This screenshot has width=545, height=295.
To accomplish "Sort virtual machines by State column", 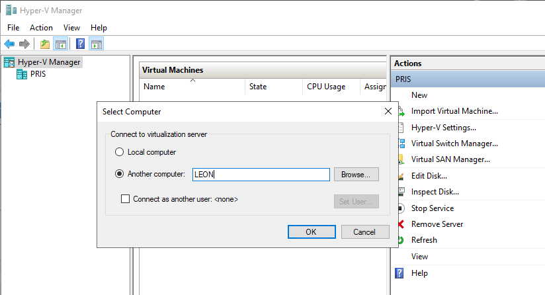I will point(258,87).
